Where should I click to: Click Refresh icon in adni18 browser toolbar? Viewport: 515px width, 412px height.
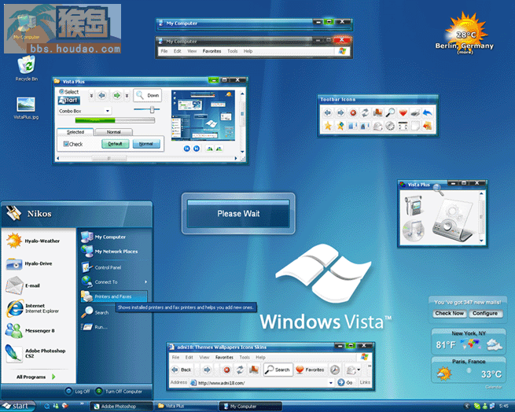click(240, 370)
